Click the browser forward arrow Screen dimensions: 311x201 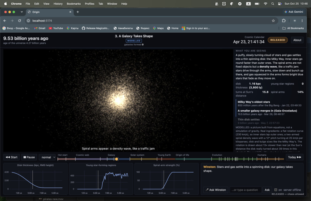tap(12, 20)
